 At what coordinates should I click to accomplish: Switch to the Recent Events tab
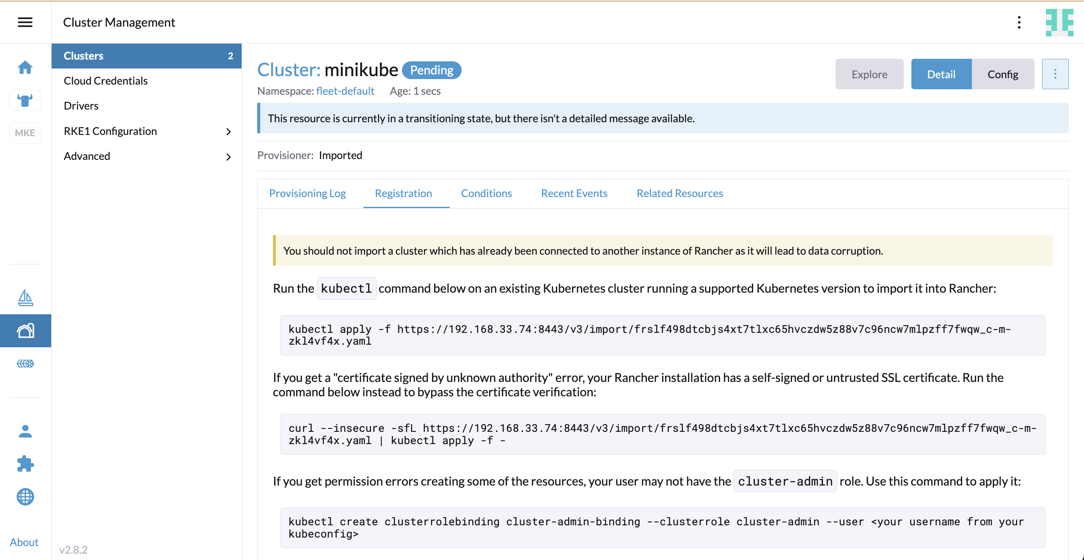(x=574, y=193)
